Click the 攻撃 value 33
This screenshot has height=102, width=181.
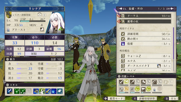(15, 43)
